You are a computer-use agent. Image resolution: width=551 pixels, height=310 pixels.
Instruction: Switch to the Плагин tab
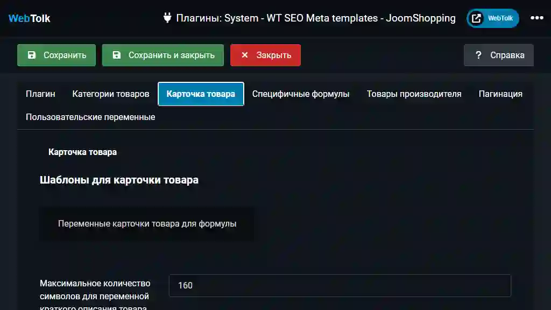[40, 94]
